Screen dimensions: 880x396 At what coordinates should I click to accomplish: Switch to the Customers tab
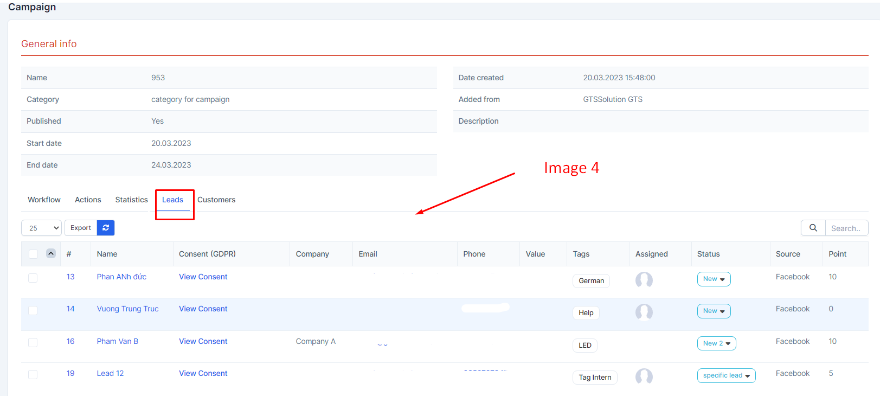(216, 200)
